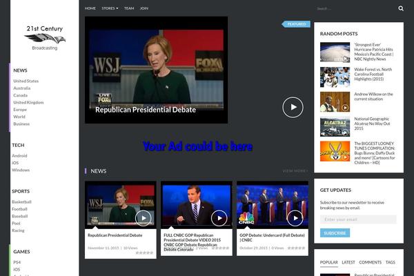Open the Europe news category

(x=20, y=110)
